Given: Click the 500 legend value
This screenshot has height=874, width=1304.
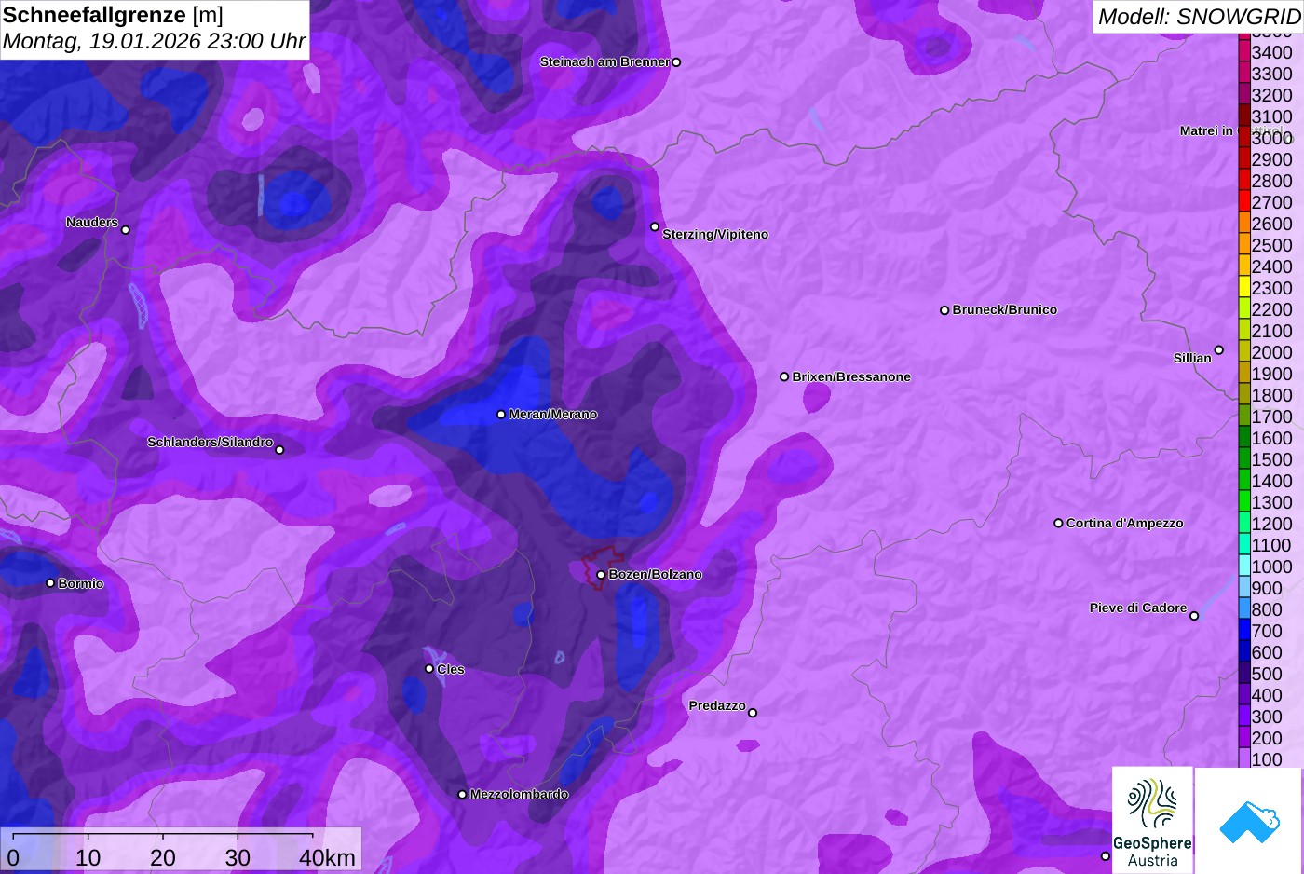Looking at the screenshot, I should coord(1267,674).
